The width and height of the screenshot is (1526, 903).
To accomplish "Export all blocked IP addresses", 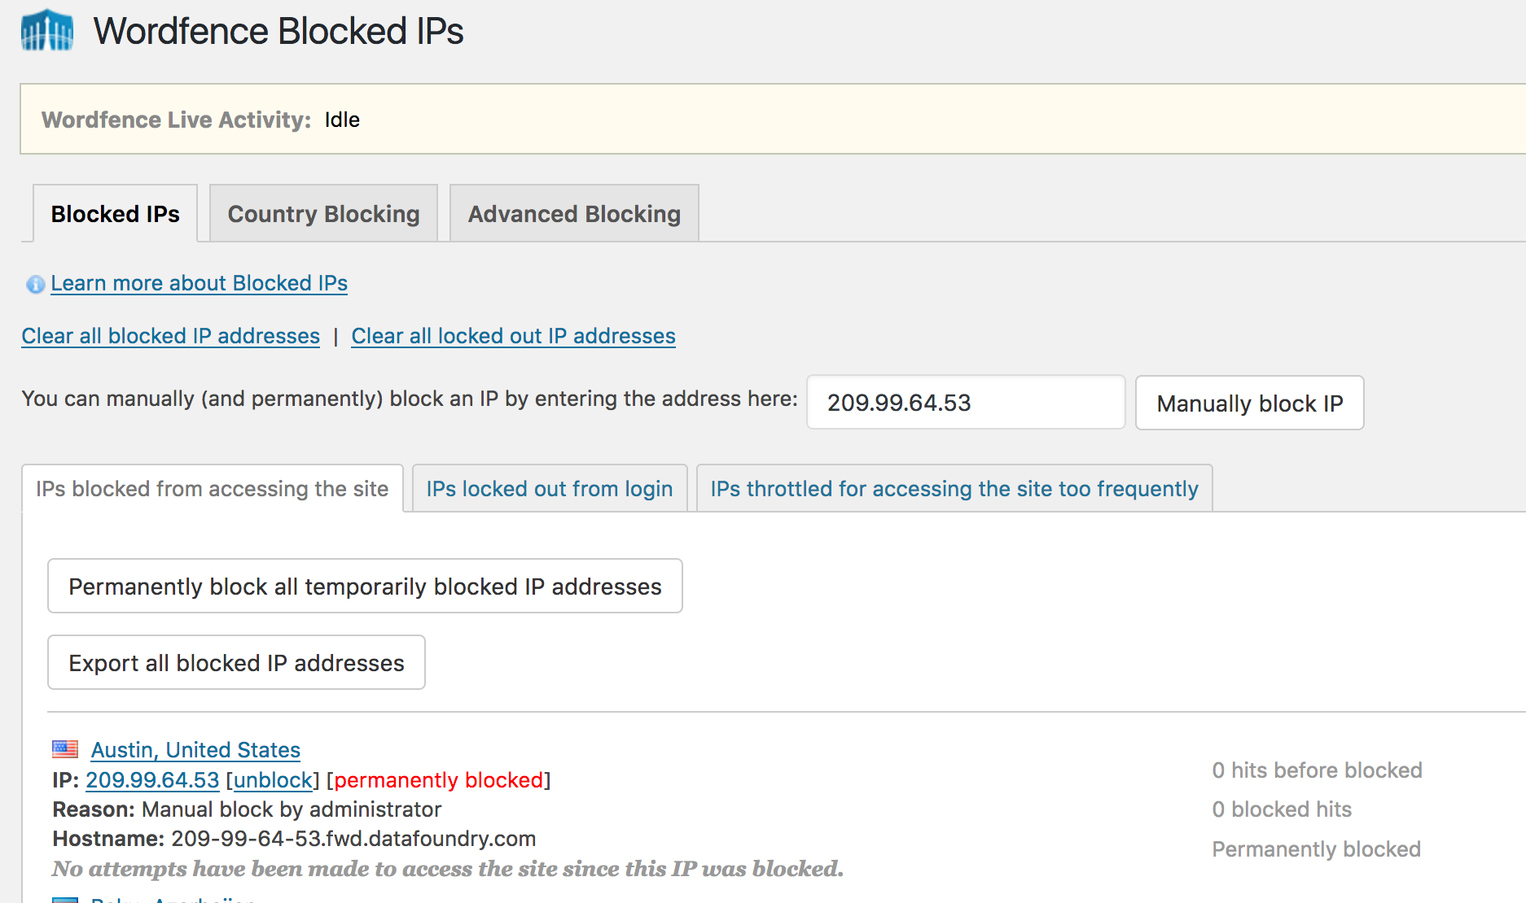I will tap(236, 663).
